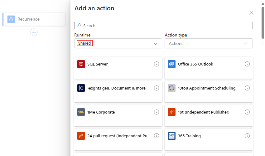Image resolution: width=265 pixels, height=156 pixels.
Task: Close the Add an action panel
Action: tap(251, 13)
